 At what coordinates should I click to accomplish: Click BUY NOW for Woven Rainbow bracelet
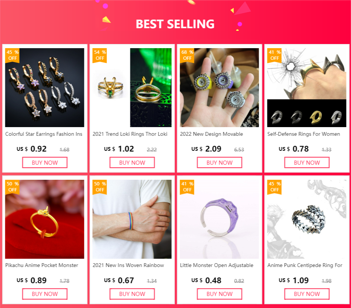pos(132,294)
